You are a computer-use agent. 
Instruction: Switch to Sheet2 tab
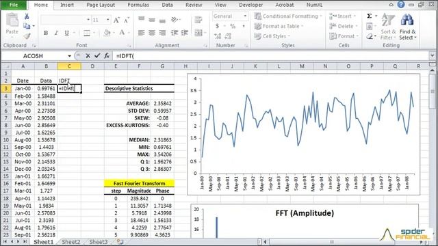tap(70, 242)
